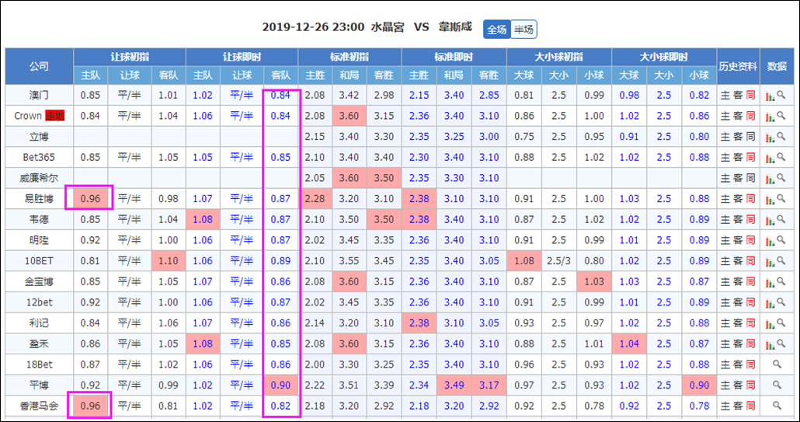
Task: Open the bar chart icon in Bet365 row
Action: pyautogui.click(x=770, y=157)
